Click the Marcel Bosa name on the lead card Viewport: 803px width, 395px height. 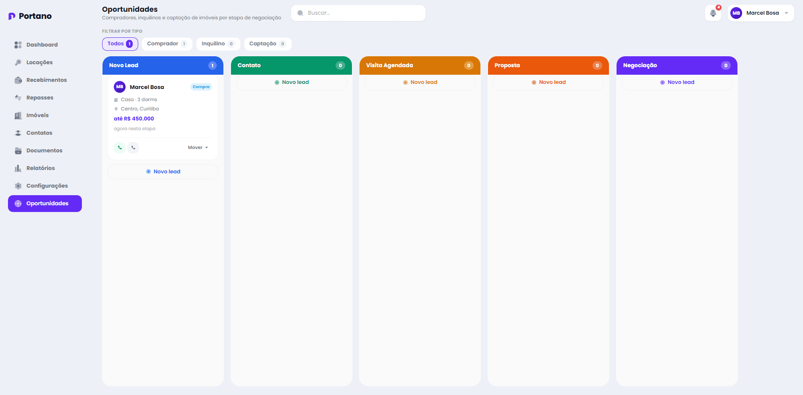tap(147, 87)
